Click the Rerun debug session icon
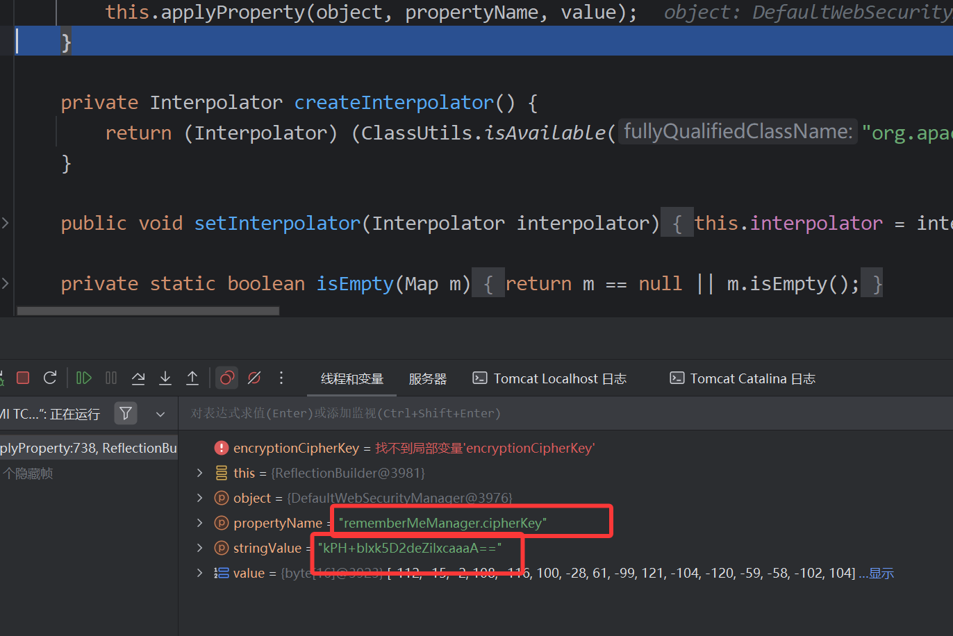This screenshot has width=953, height=636. click(x=50, y=378)
